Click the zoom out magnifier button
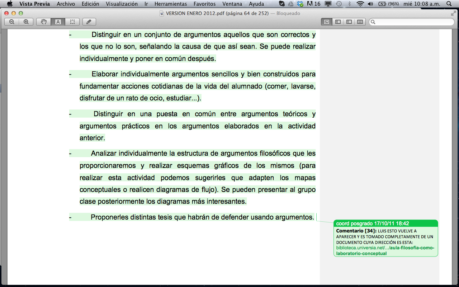The image size is (459, 287). pos(12,22)
